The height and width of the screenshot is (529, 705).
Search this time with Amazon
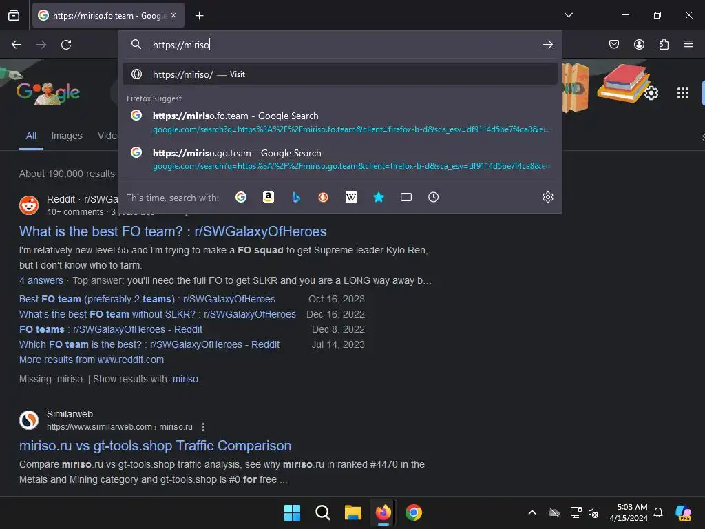coord(269,197)
